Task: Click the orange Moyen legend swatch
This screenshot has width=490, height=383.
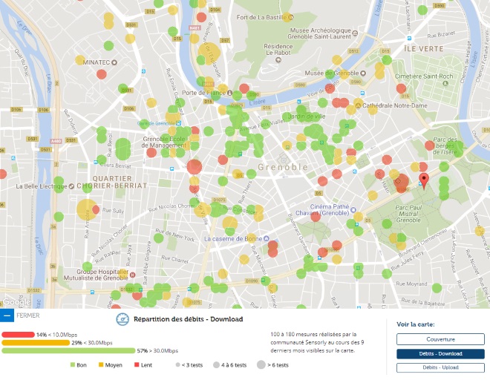Action: pos(101,364)
